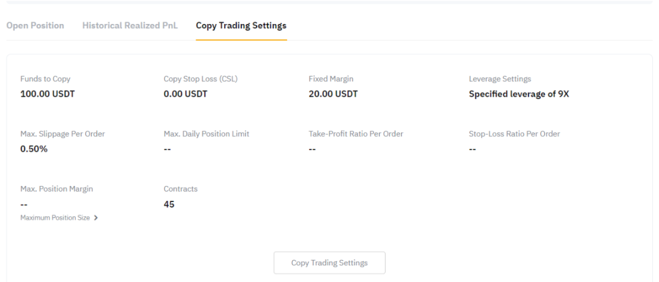Viewport: 659px width, 282px height.
Task: Click the Take-Profit Ratio Per Order label
Action: [356, 135]
